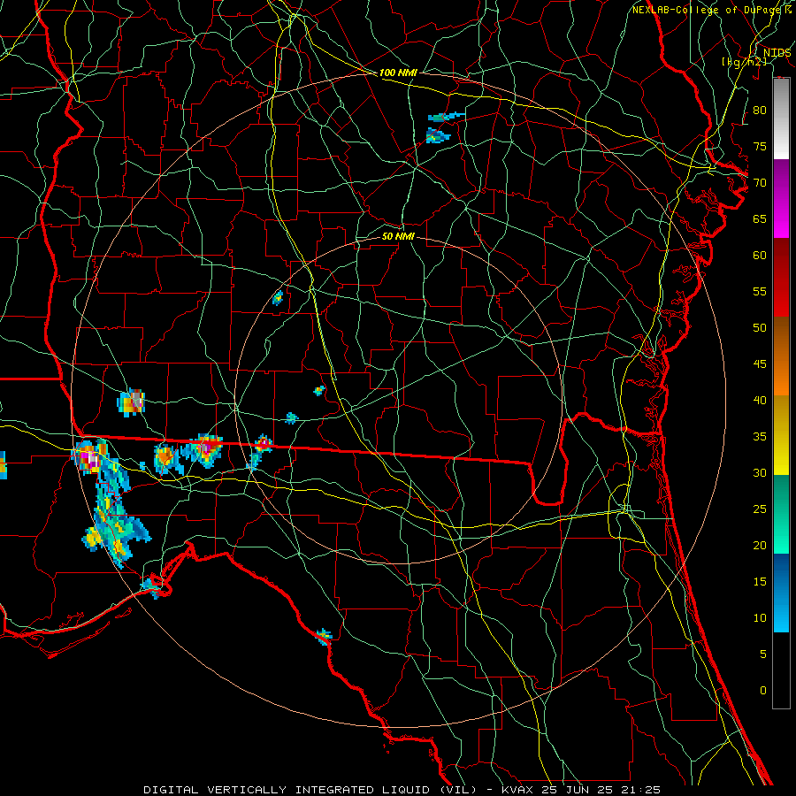Select the green segment of the color bar

coord(781,514)
